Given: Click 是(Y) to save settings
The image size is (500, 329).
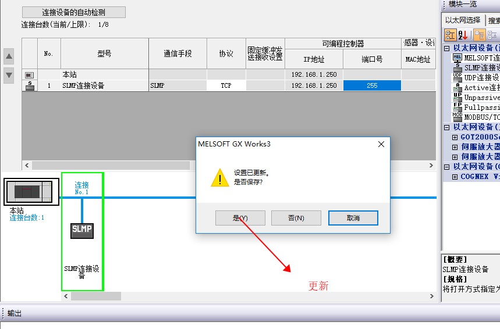Looking at the screenshot, I should pyautogui.click(x=240, y=218).
